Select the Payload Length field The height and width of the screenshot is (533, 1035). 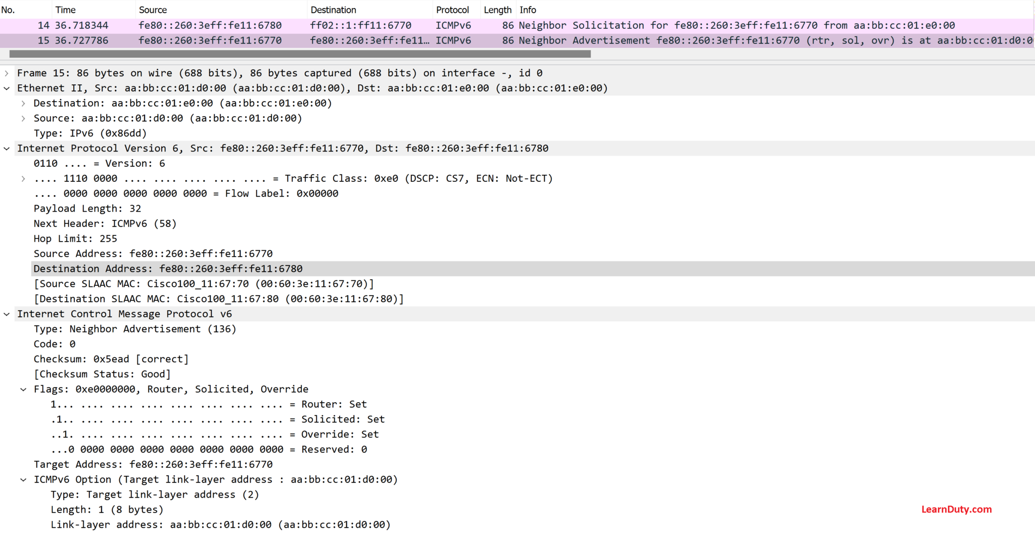coord(87,208)
